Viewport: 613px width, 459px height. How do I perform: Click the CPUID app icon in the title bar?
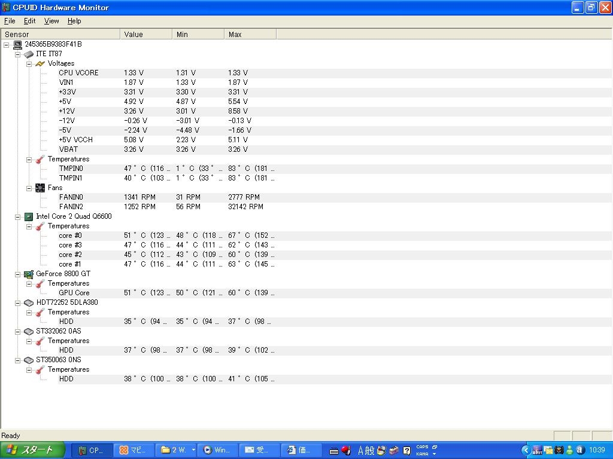coord(5,7)
